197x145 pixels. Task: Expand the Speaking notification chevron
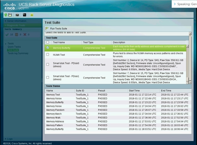[175, 4]
